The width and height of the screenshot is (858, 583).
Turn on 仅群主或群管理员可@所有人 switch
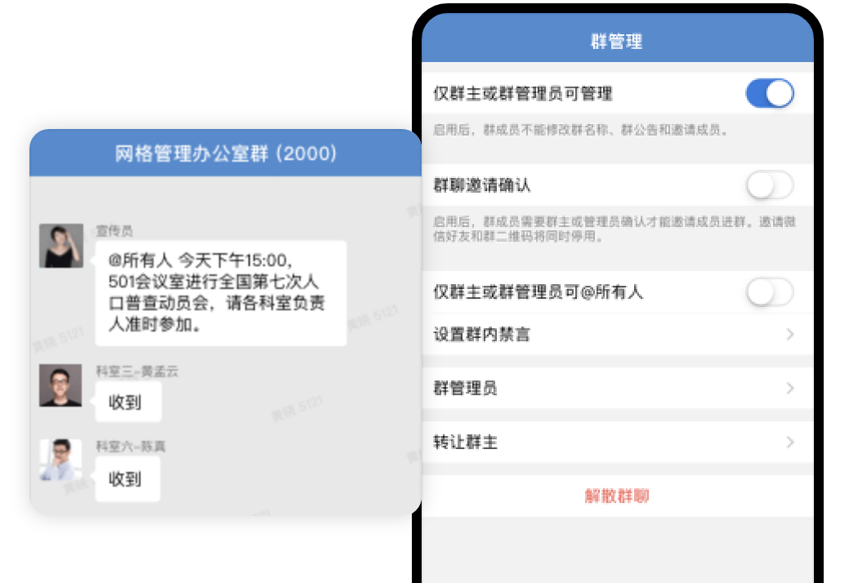[769, 292]
